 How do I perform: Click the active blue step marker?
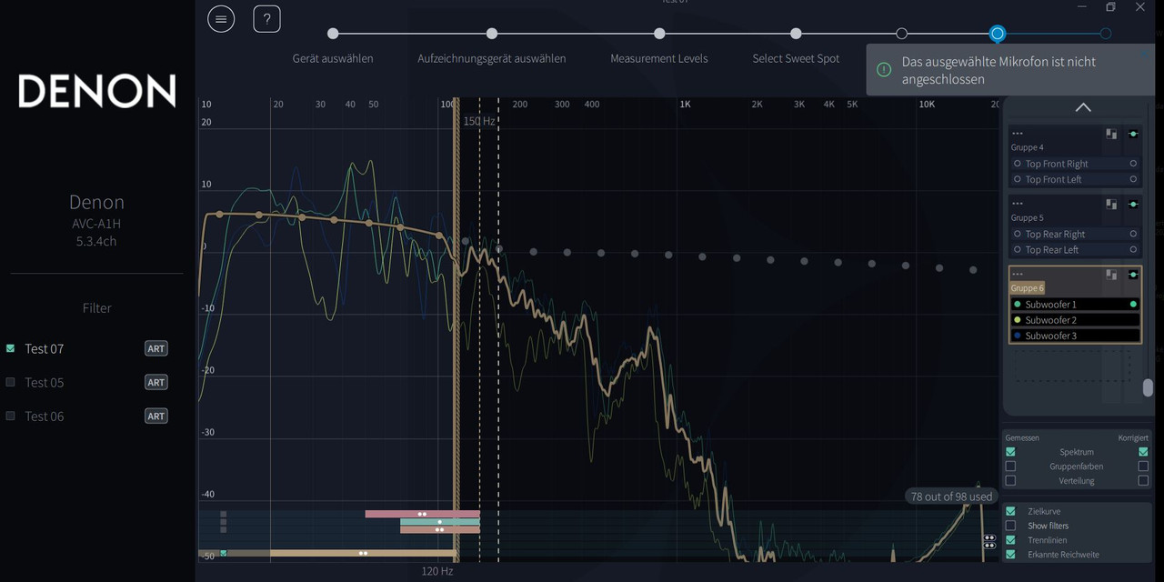[998, 34]
